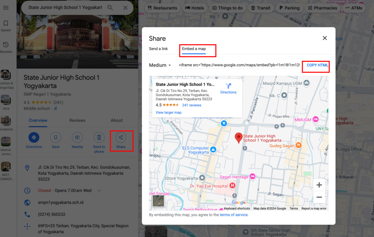This screenshot has width=374, height=237.
Task: Click the Terms link in map footer
Action: pyautogui.click(x=294, y=209)
